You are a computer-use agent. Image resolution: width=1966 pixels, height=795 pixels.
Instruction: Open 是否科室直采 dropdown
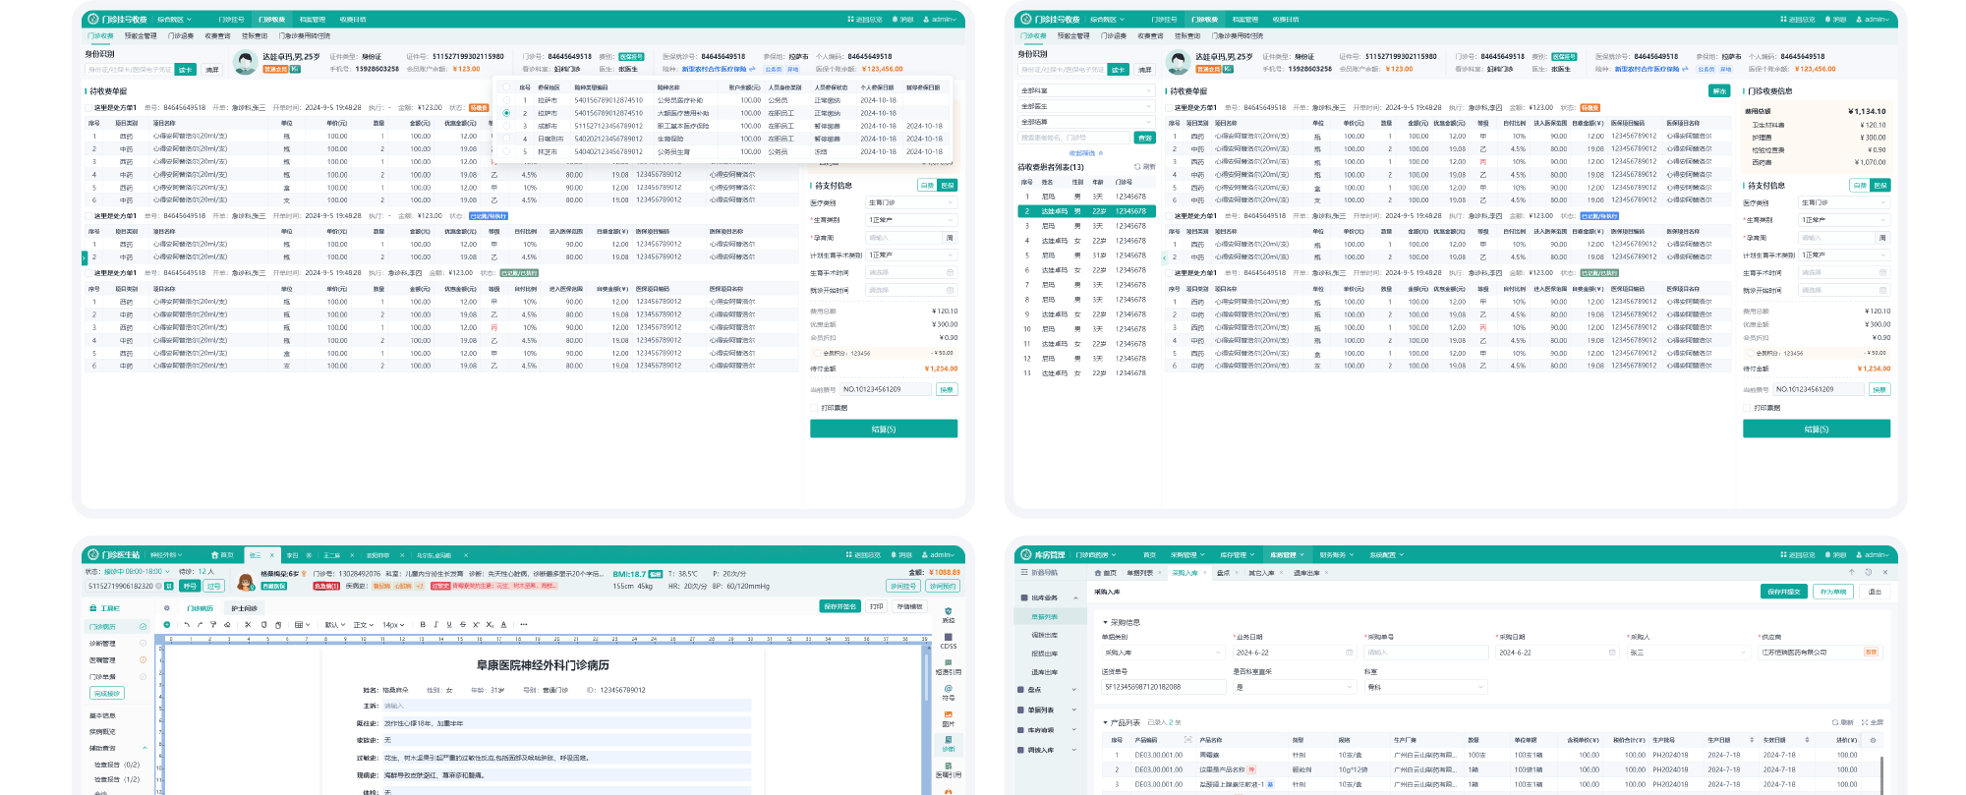(1294, 688)
